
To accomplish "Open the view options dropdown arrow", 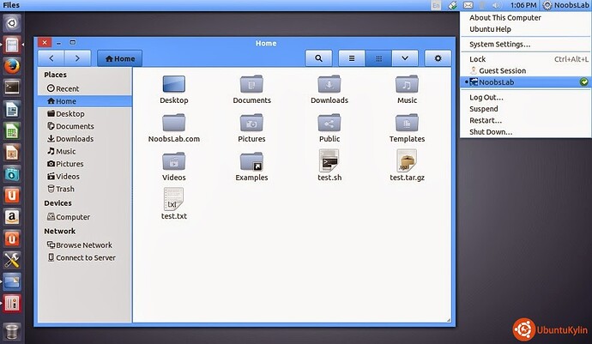I will pyautogui.click(x=405, y=58).
